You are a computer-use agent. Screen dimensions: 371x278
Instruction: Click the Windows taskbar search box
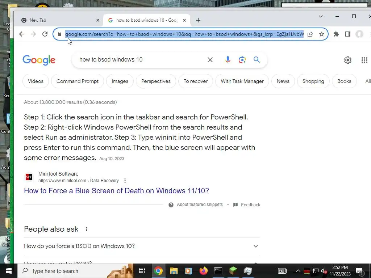pos(75,271)
